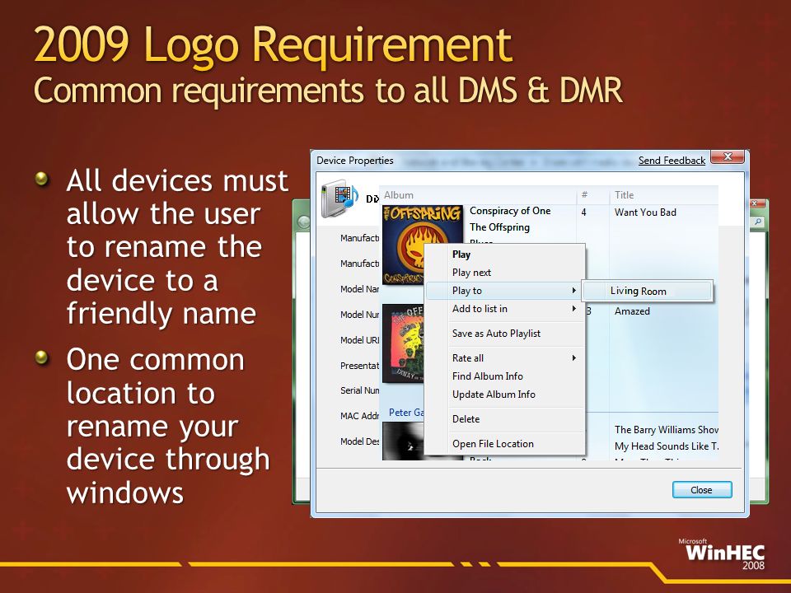
Task: Pick Living Room as playback device
Action: tap(648, 291)
